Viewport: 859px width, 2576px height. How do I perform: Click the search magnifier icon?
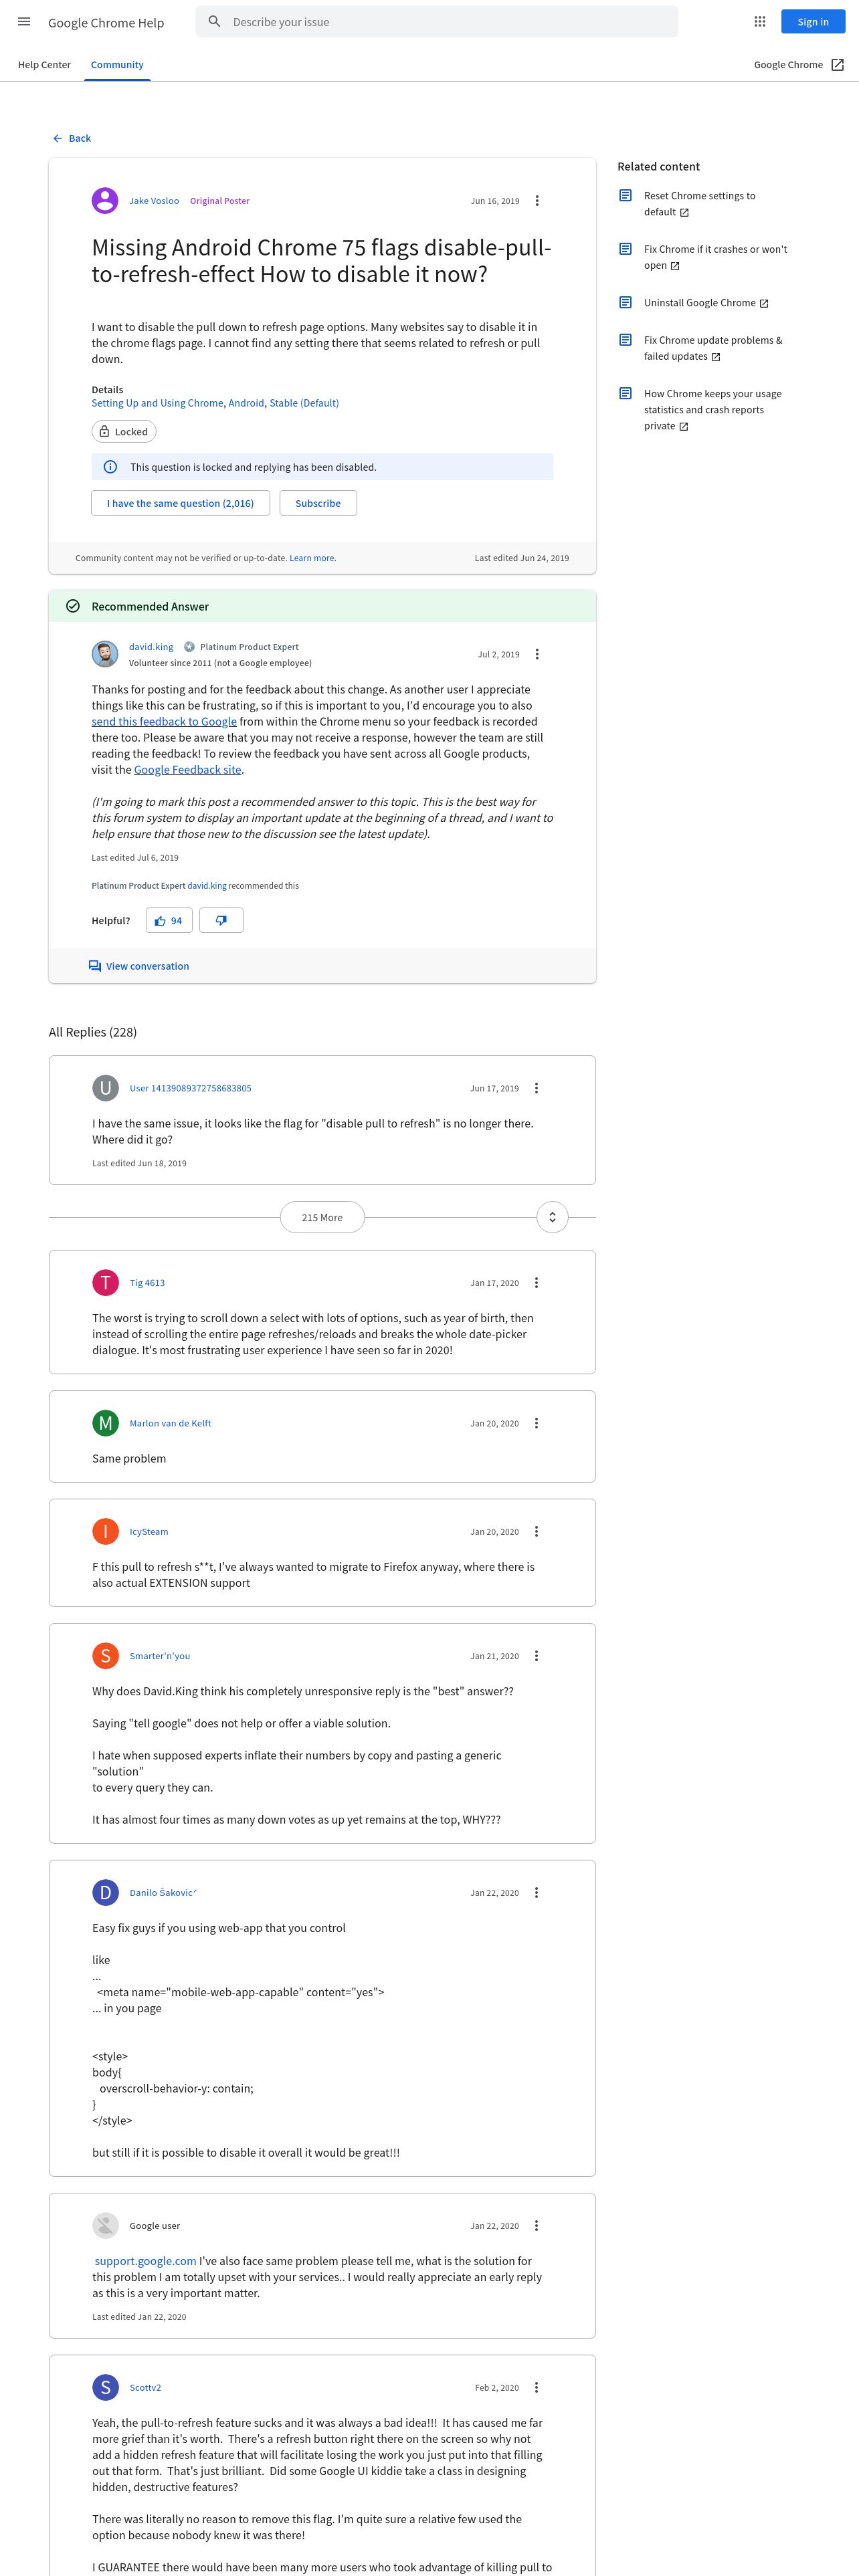tap(214, 22)
